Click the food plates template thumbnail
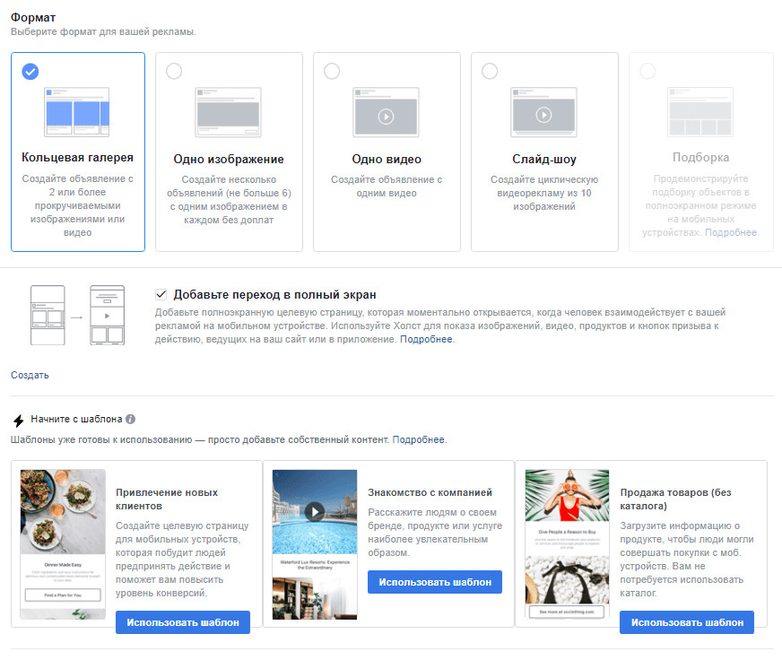Image resolution: width=782 pixels, height=660 pixels. point(63,544)
